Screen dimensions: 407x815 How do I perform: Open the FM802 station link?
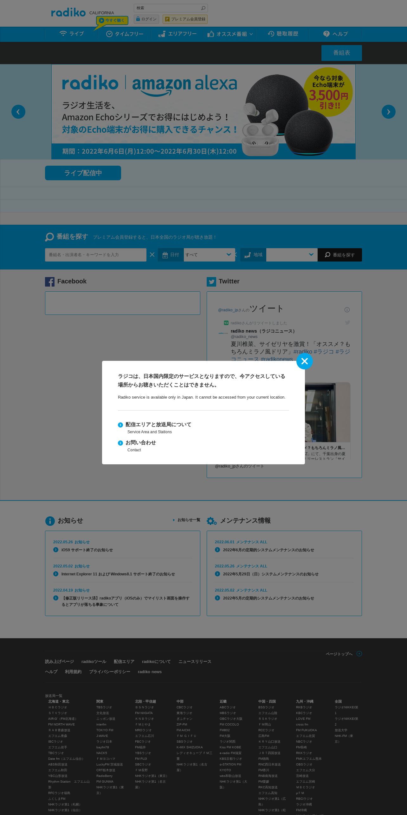tap(225, 730)
